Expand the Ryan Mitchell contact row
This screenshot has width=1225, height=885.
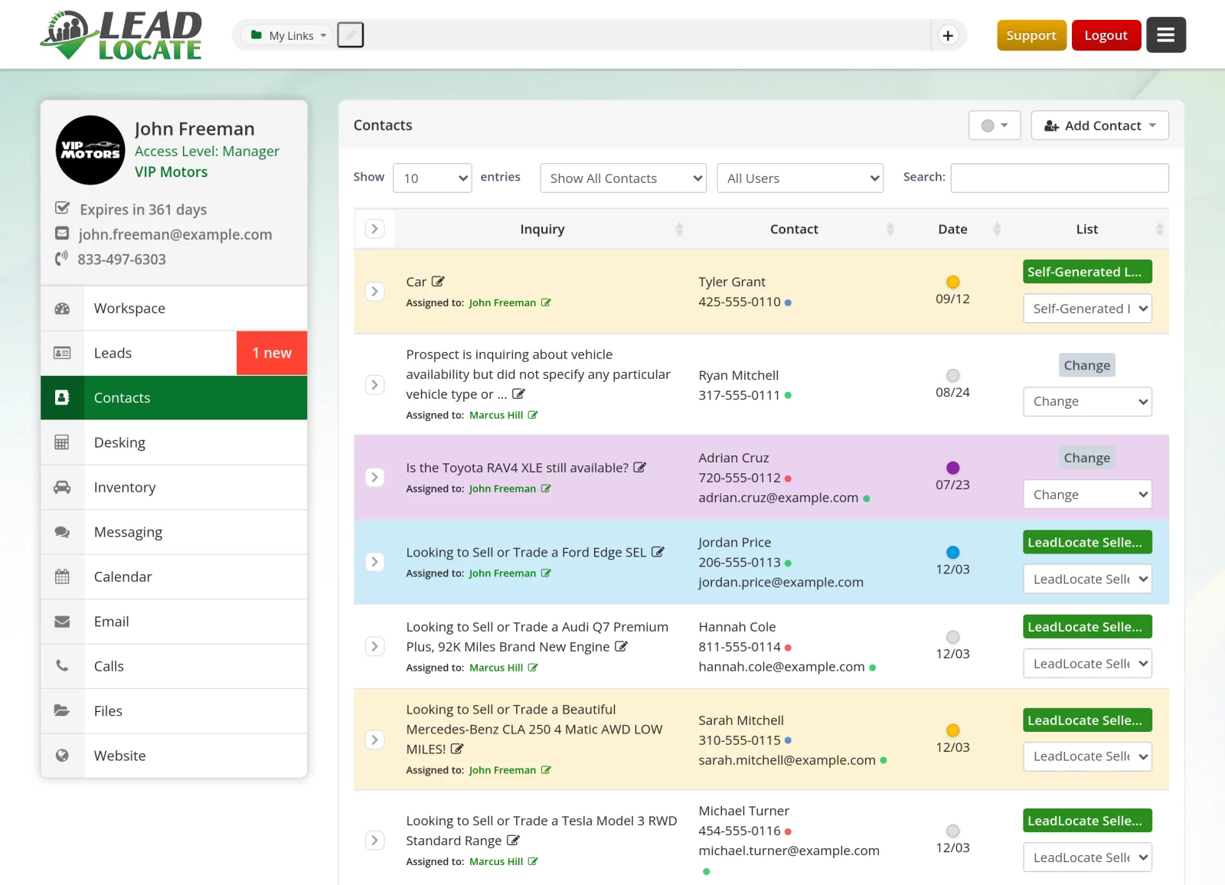point(374,384)
